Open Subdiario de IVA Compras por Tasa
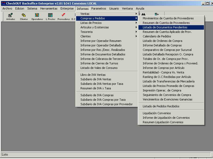This screenshot has width=213, height=159. 107,100
